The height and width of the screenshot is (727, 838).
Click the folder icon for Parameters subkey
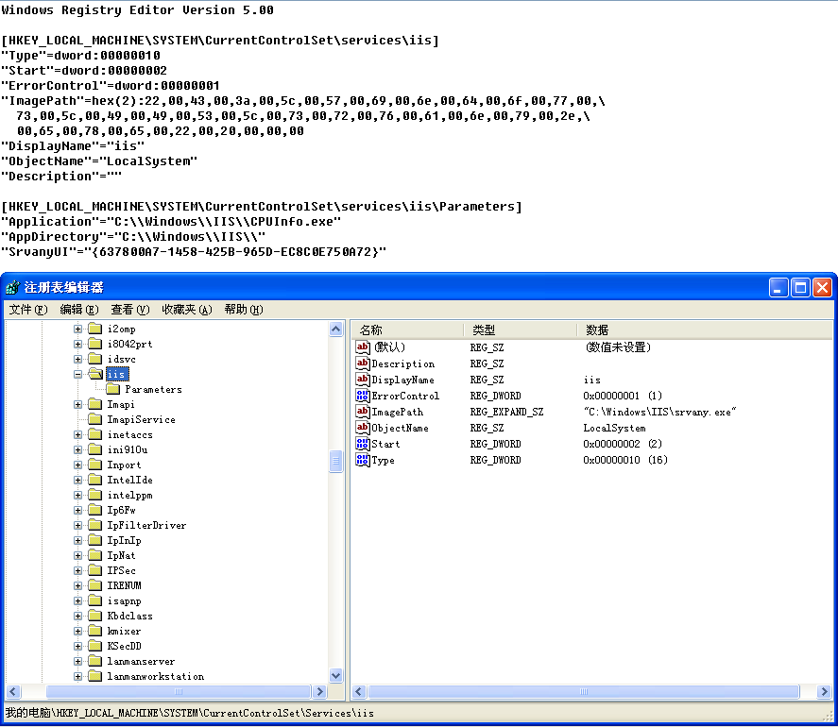pos(112,389)
